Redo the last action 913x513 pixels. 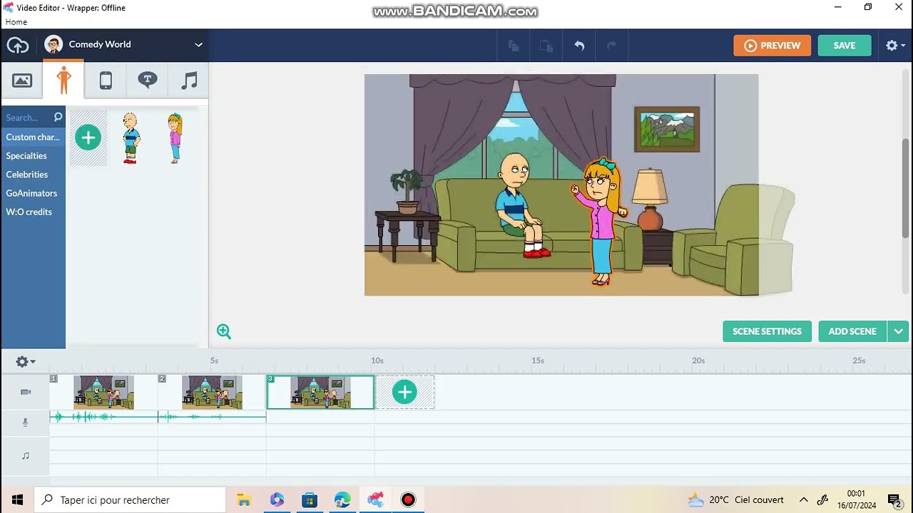pos(611,46)
